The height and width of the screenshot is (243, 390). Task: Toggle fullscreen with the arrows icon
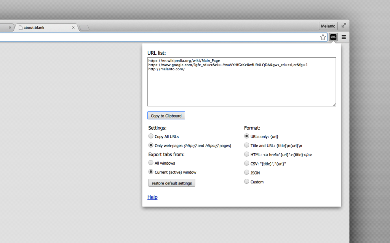344,25
